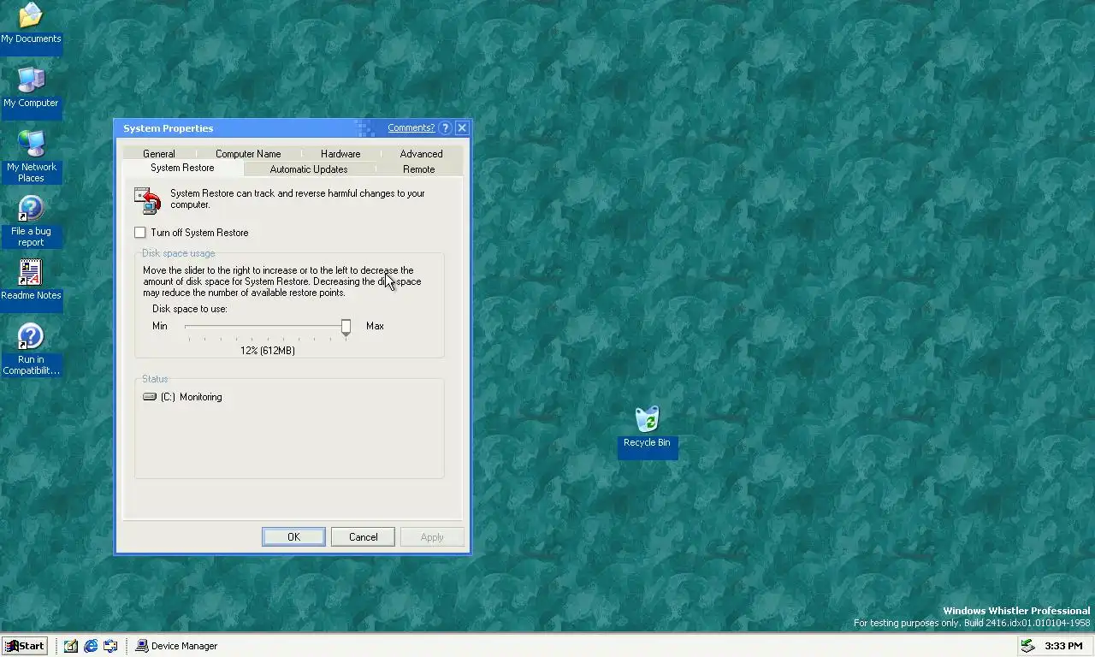
Task: Open the Start menu
Action: coord(24,646)
